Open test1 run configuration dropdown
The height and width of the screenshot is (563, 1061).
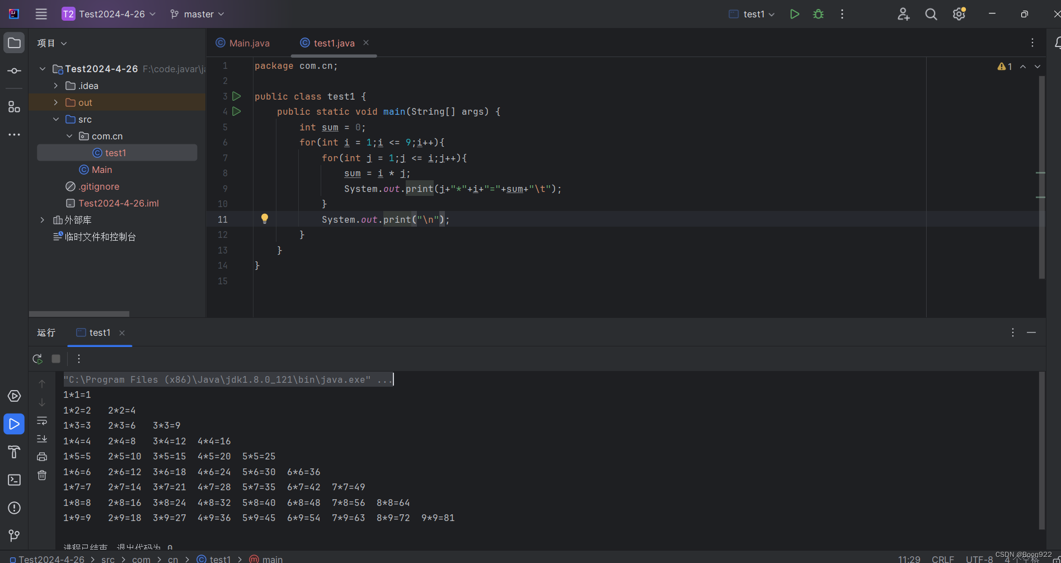click(x=752, y=14)
